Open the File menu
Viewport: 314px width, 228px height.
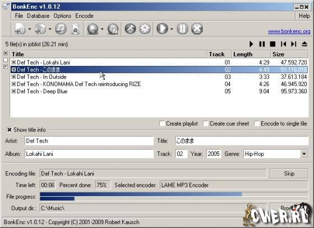(x=19, y=16)
